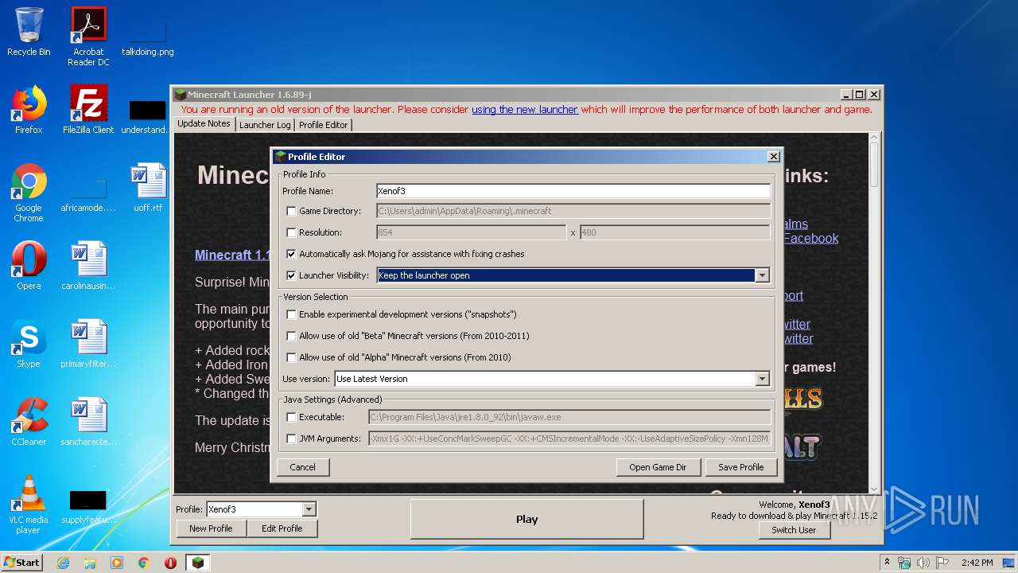Launch VLC media player shortcut
Image resolution: width=1018 pixels, height=573 pixels.
click(29, 505)
